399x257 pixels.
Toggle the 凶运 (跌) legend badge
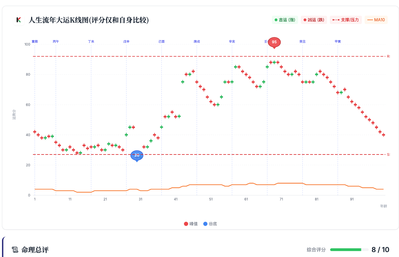(314, 20)
